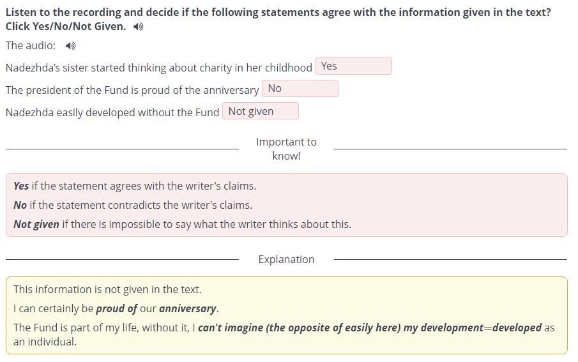Open the 'No' answer box for the president statement
This screenshot has height=362, width=578.
pyautogui.click(x=300, y=89)
